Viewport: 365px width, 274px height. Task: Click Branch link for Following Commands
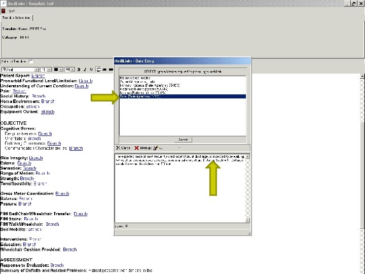tap(54, 143)
